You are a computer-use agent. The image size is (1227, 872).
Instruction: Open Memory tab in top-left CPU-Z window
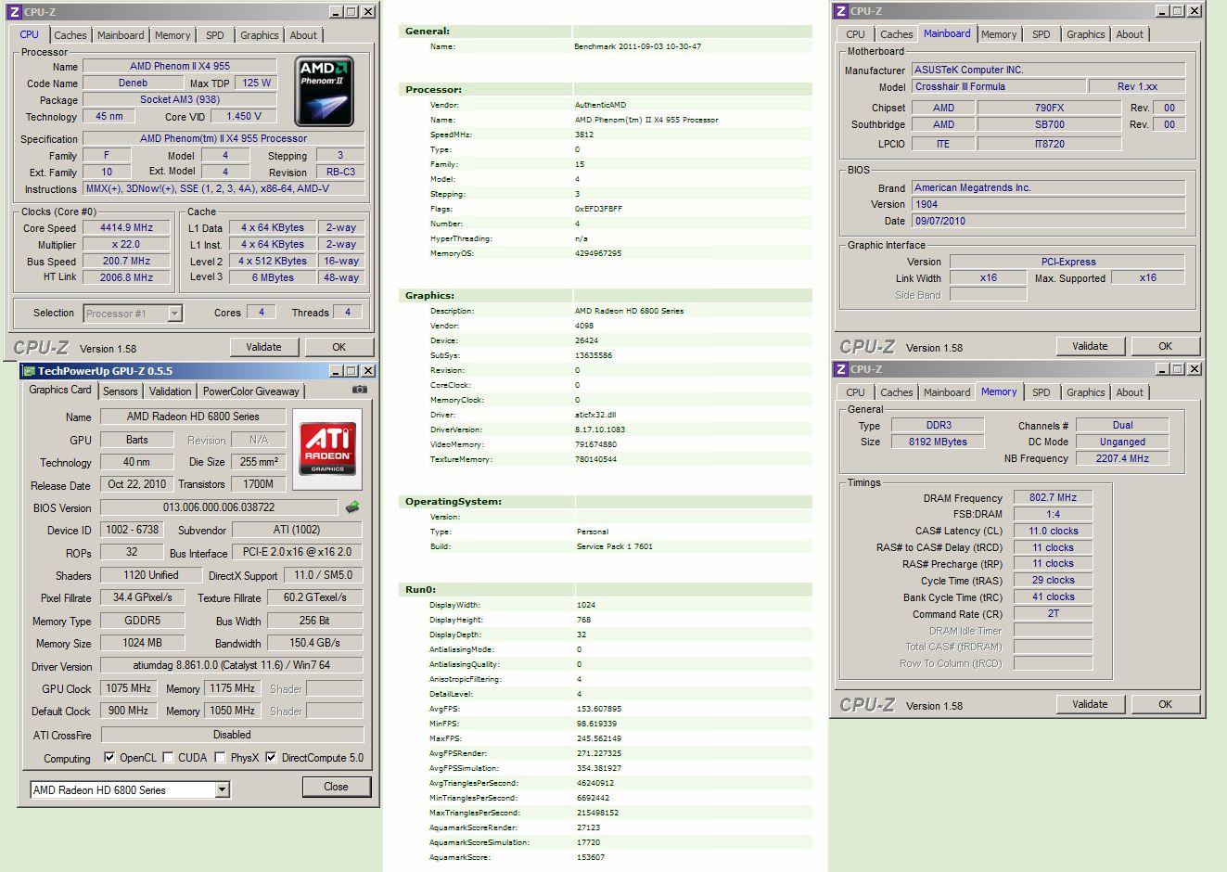pyautogui.click(x=173, y=35)
